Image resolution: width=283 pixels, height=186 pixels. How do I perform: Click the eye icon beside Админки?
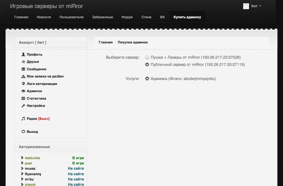23,91
